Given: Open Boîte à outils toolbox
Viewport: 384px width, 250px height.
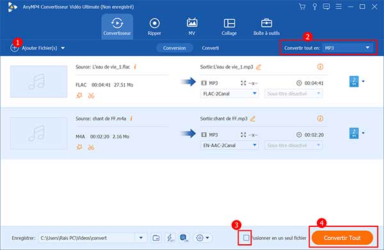Looking at the screenshot, I should (x=266, y=27).
